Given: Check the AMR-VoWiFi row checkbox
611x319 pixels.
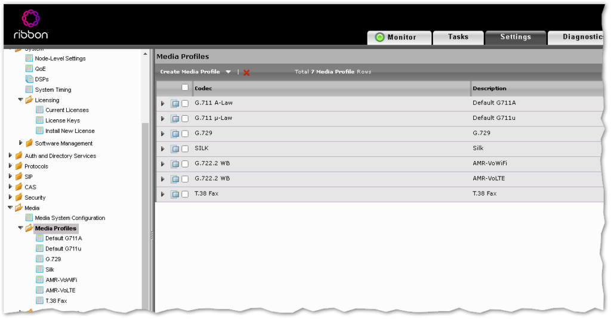Looking at the screenshot, I should click(x=185, y=164).
